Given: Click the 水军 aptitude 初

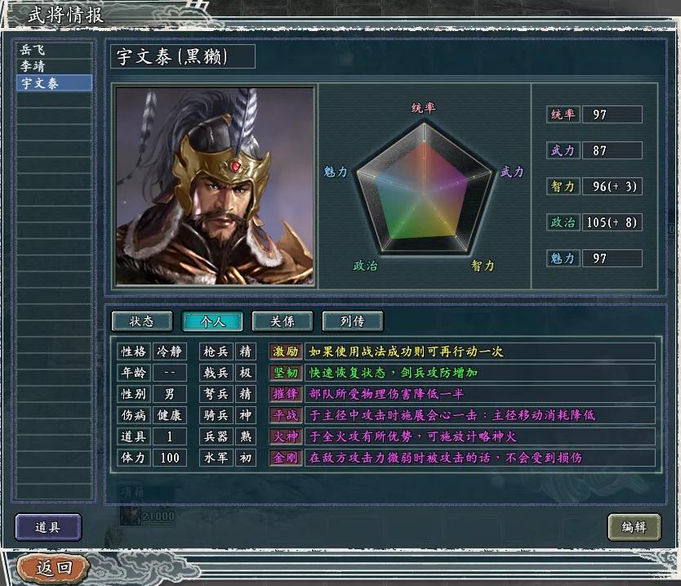Looking at the screenshot, I should coord(246,458).
